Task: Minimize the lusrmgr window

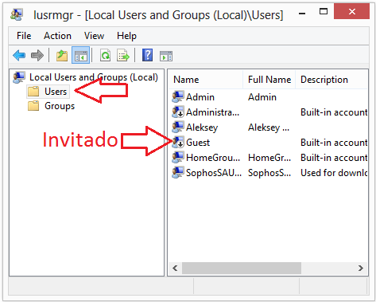Action: (x=302, y=13)
